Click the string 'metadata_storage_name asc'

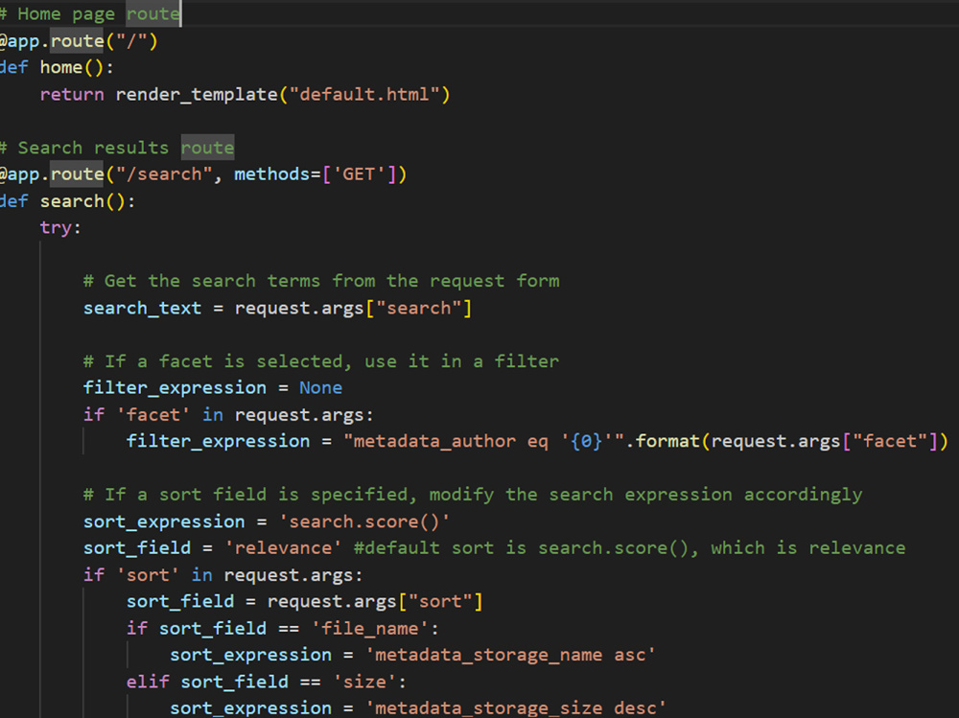511,655
